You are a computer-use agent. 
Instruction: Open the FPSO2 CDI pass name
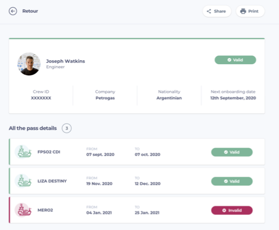[49, 152]
